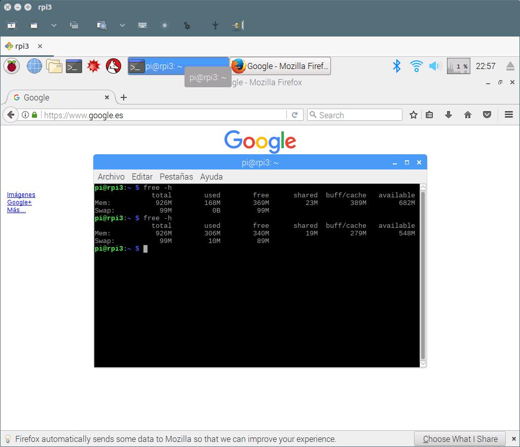Open the WiFi network menu

point(416,66)
